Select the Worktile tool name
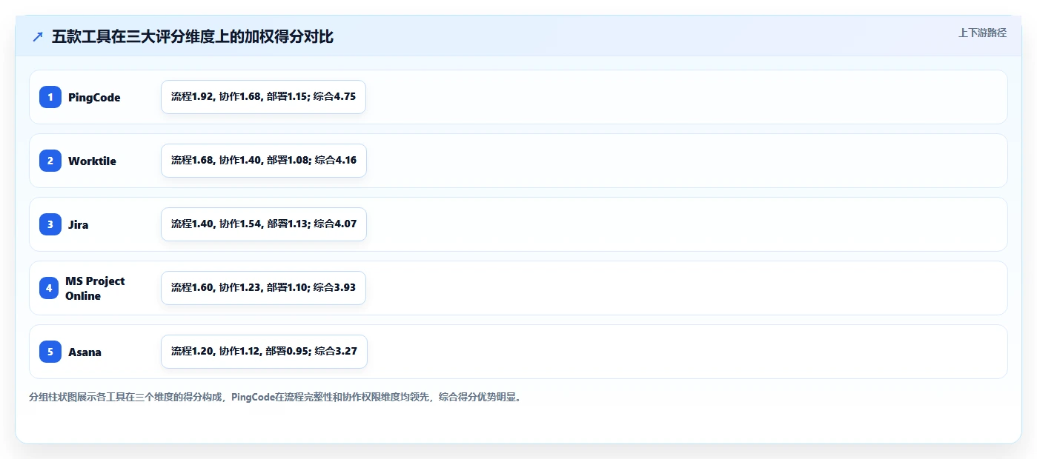This screenshot has width=1037, height=459. point(92,161)
